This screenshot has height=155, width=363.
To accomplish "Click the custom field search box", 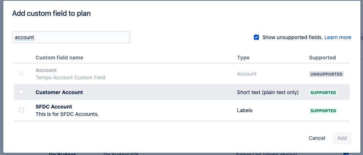I will [x=71, y=37].
